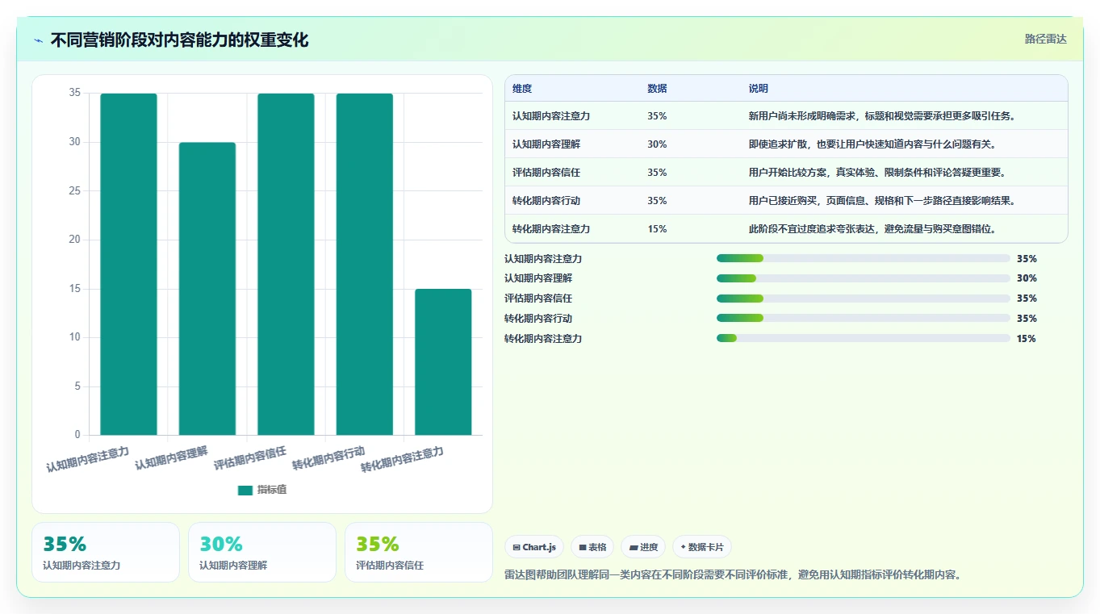Click the 认知期内容理解 bar in chart
Image resolution: width=1100 pixels, height=614 pixels.
coord(207,289)
